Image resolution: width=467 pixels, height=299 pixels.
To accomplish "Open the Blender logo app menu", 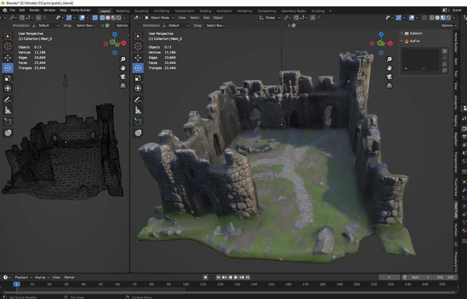I will tap(5, 10).
